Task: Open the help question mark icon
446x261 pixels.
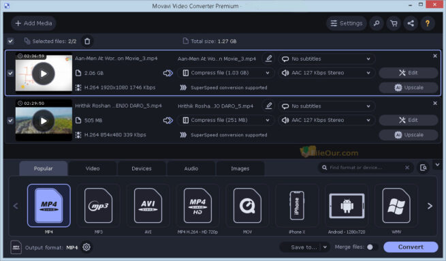Action: pyautogui.click(x=428, y=23)
